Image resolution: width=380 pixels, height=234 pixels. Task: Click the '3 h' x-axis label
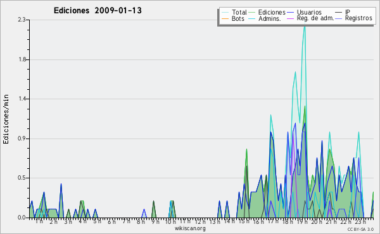point(68,221)
